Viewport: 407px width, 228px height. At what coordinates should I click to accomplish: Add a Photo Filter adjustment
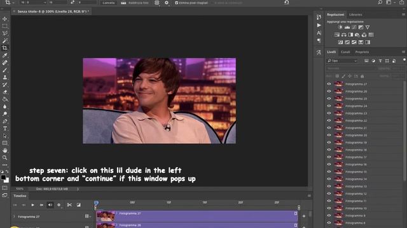pyautogui.click(x=357, y=35)
